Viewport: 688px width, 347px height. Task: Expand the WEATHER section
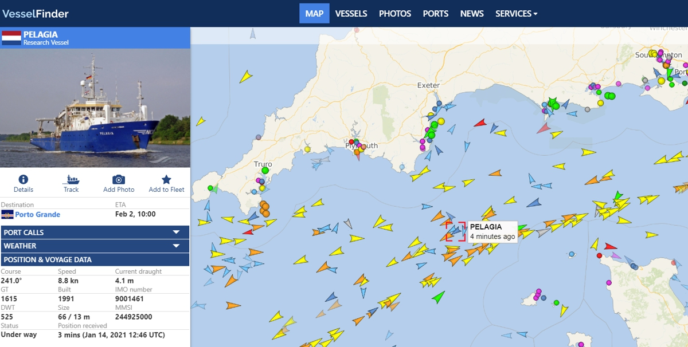(x=95, y=246)
